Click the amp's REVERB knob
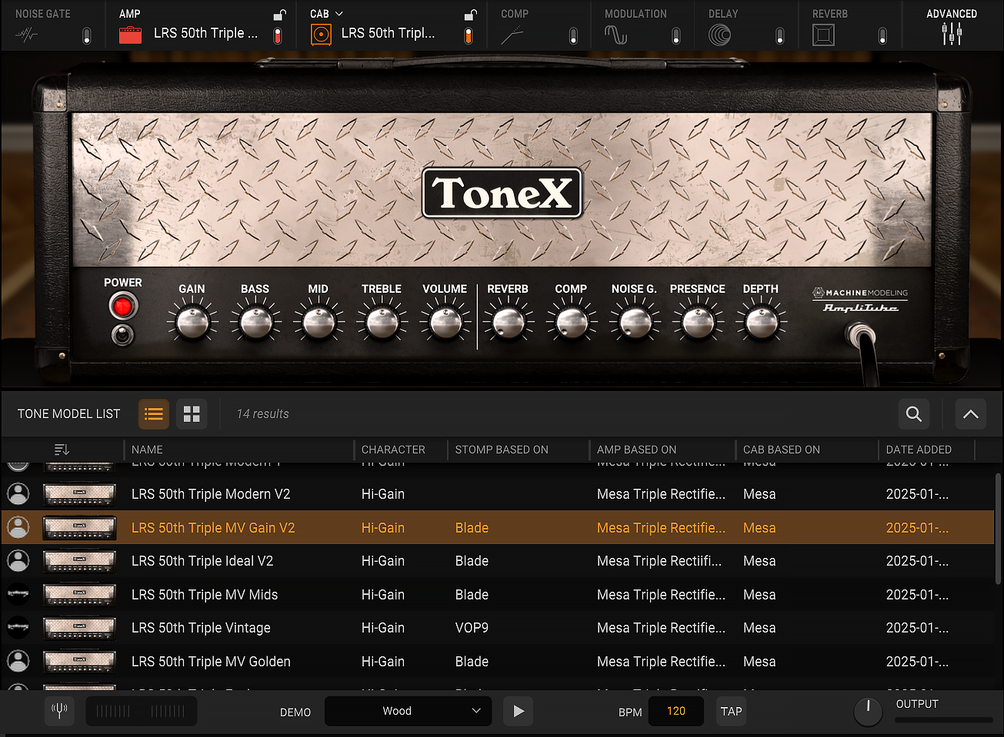The height and width of the screenshot is (737, 1004). click(x=508, y=323)
